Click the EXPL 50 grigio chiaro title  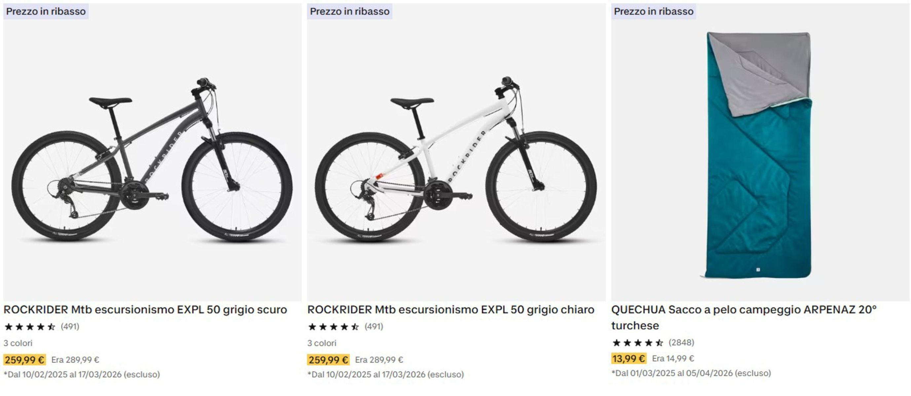click(x=451, y=310)
